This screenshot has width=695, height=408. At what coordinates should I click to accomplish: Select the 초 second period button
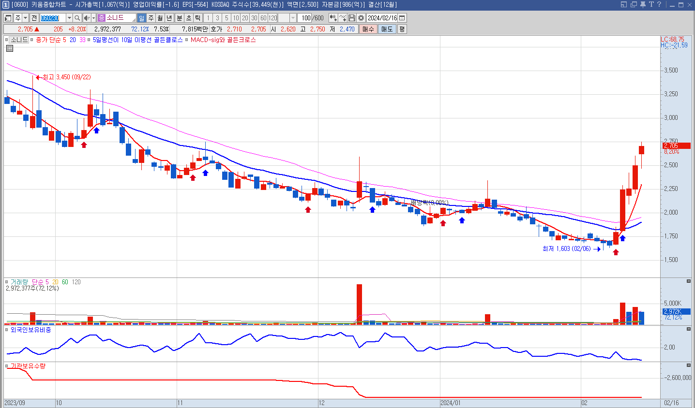point(189,18)
